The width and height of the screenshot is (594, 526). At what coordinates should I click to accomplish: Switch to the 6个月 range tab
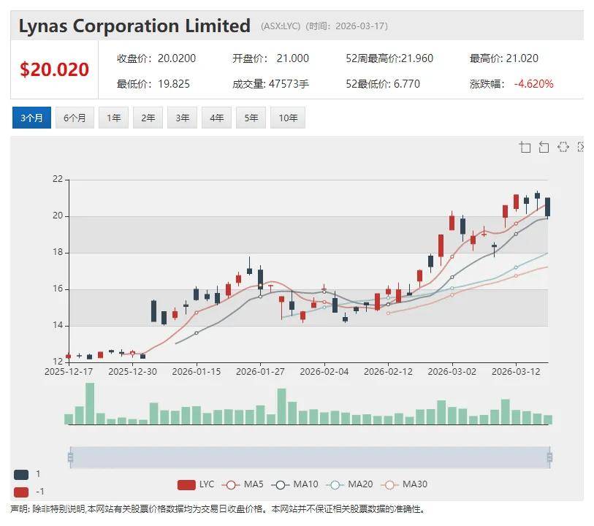click(75, 118)
